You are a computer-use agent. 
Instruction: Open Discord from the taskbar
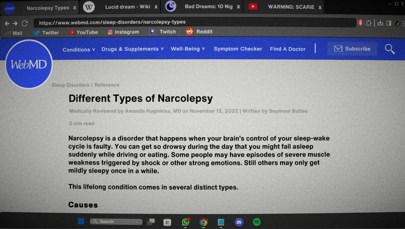239,222
